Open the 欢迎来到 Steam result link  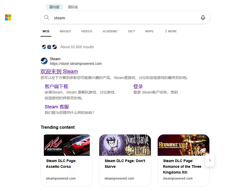coord(59,71)
